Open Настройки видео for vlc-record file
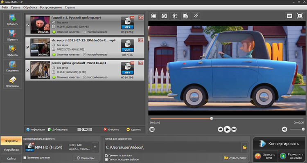307x163 pixels. tap(95, 54)
